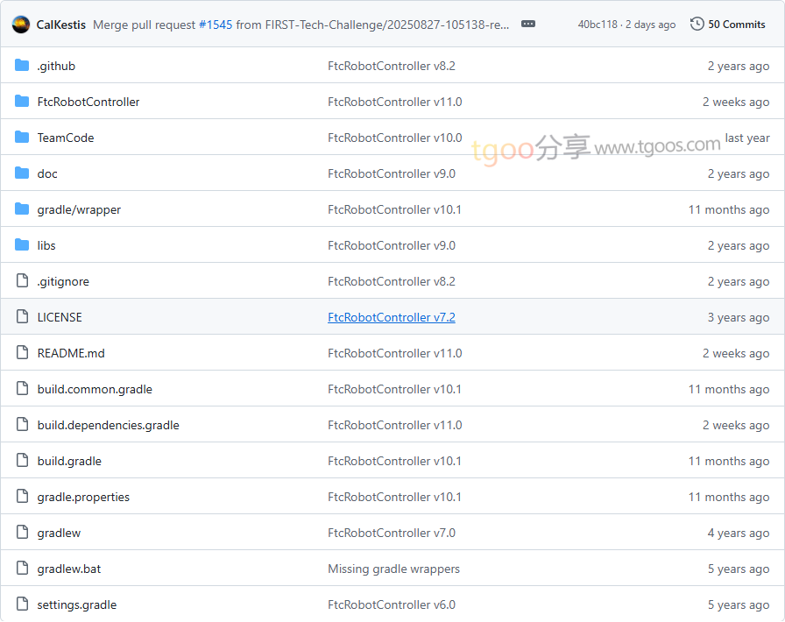The image size is (785, 622).
Task: Click '3 years ago' in LICENSE row
Action: click(x=739, y=317)
